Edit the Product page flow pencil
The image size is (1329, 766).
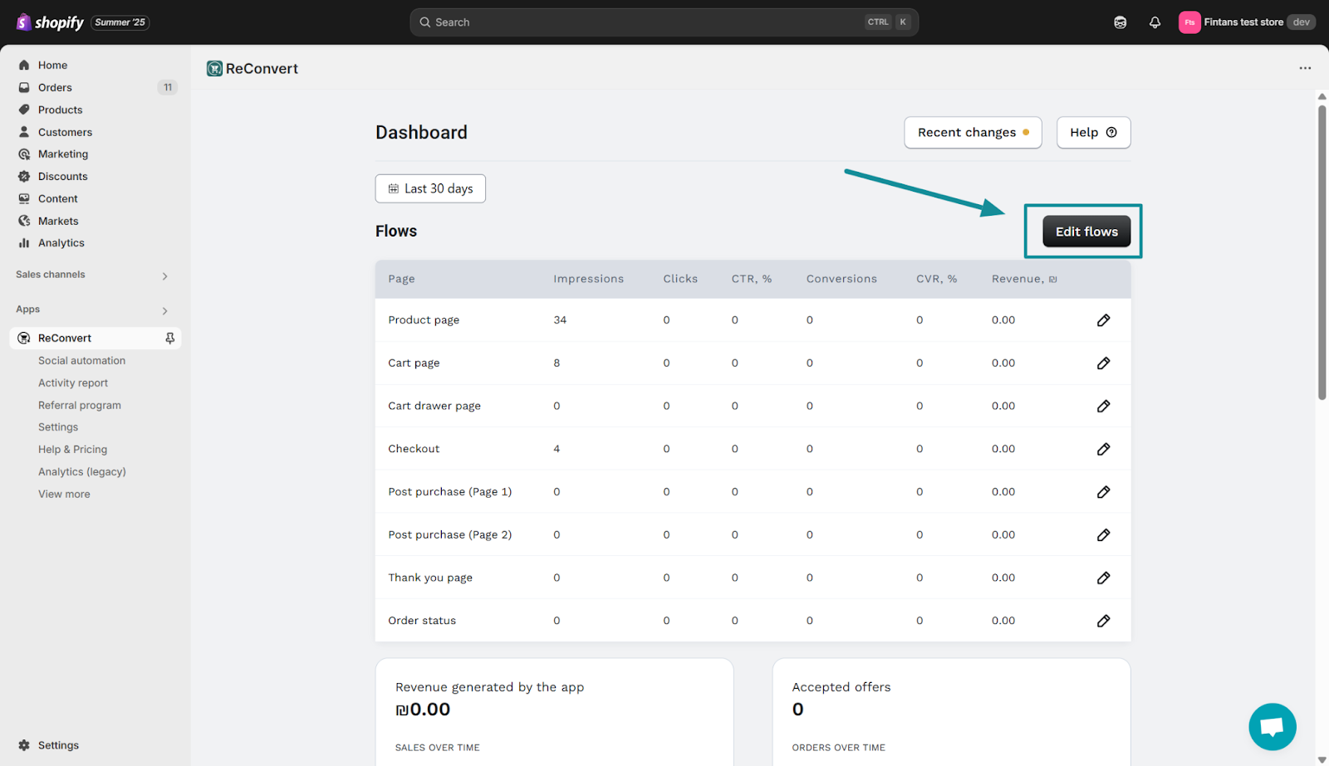tap(1103, 320)
